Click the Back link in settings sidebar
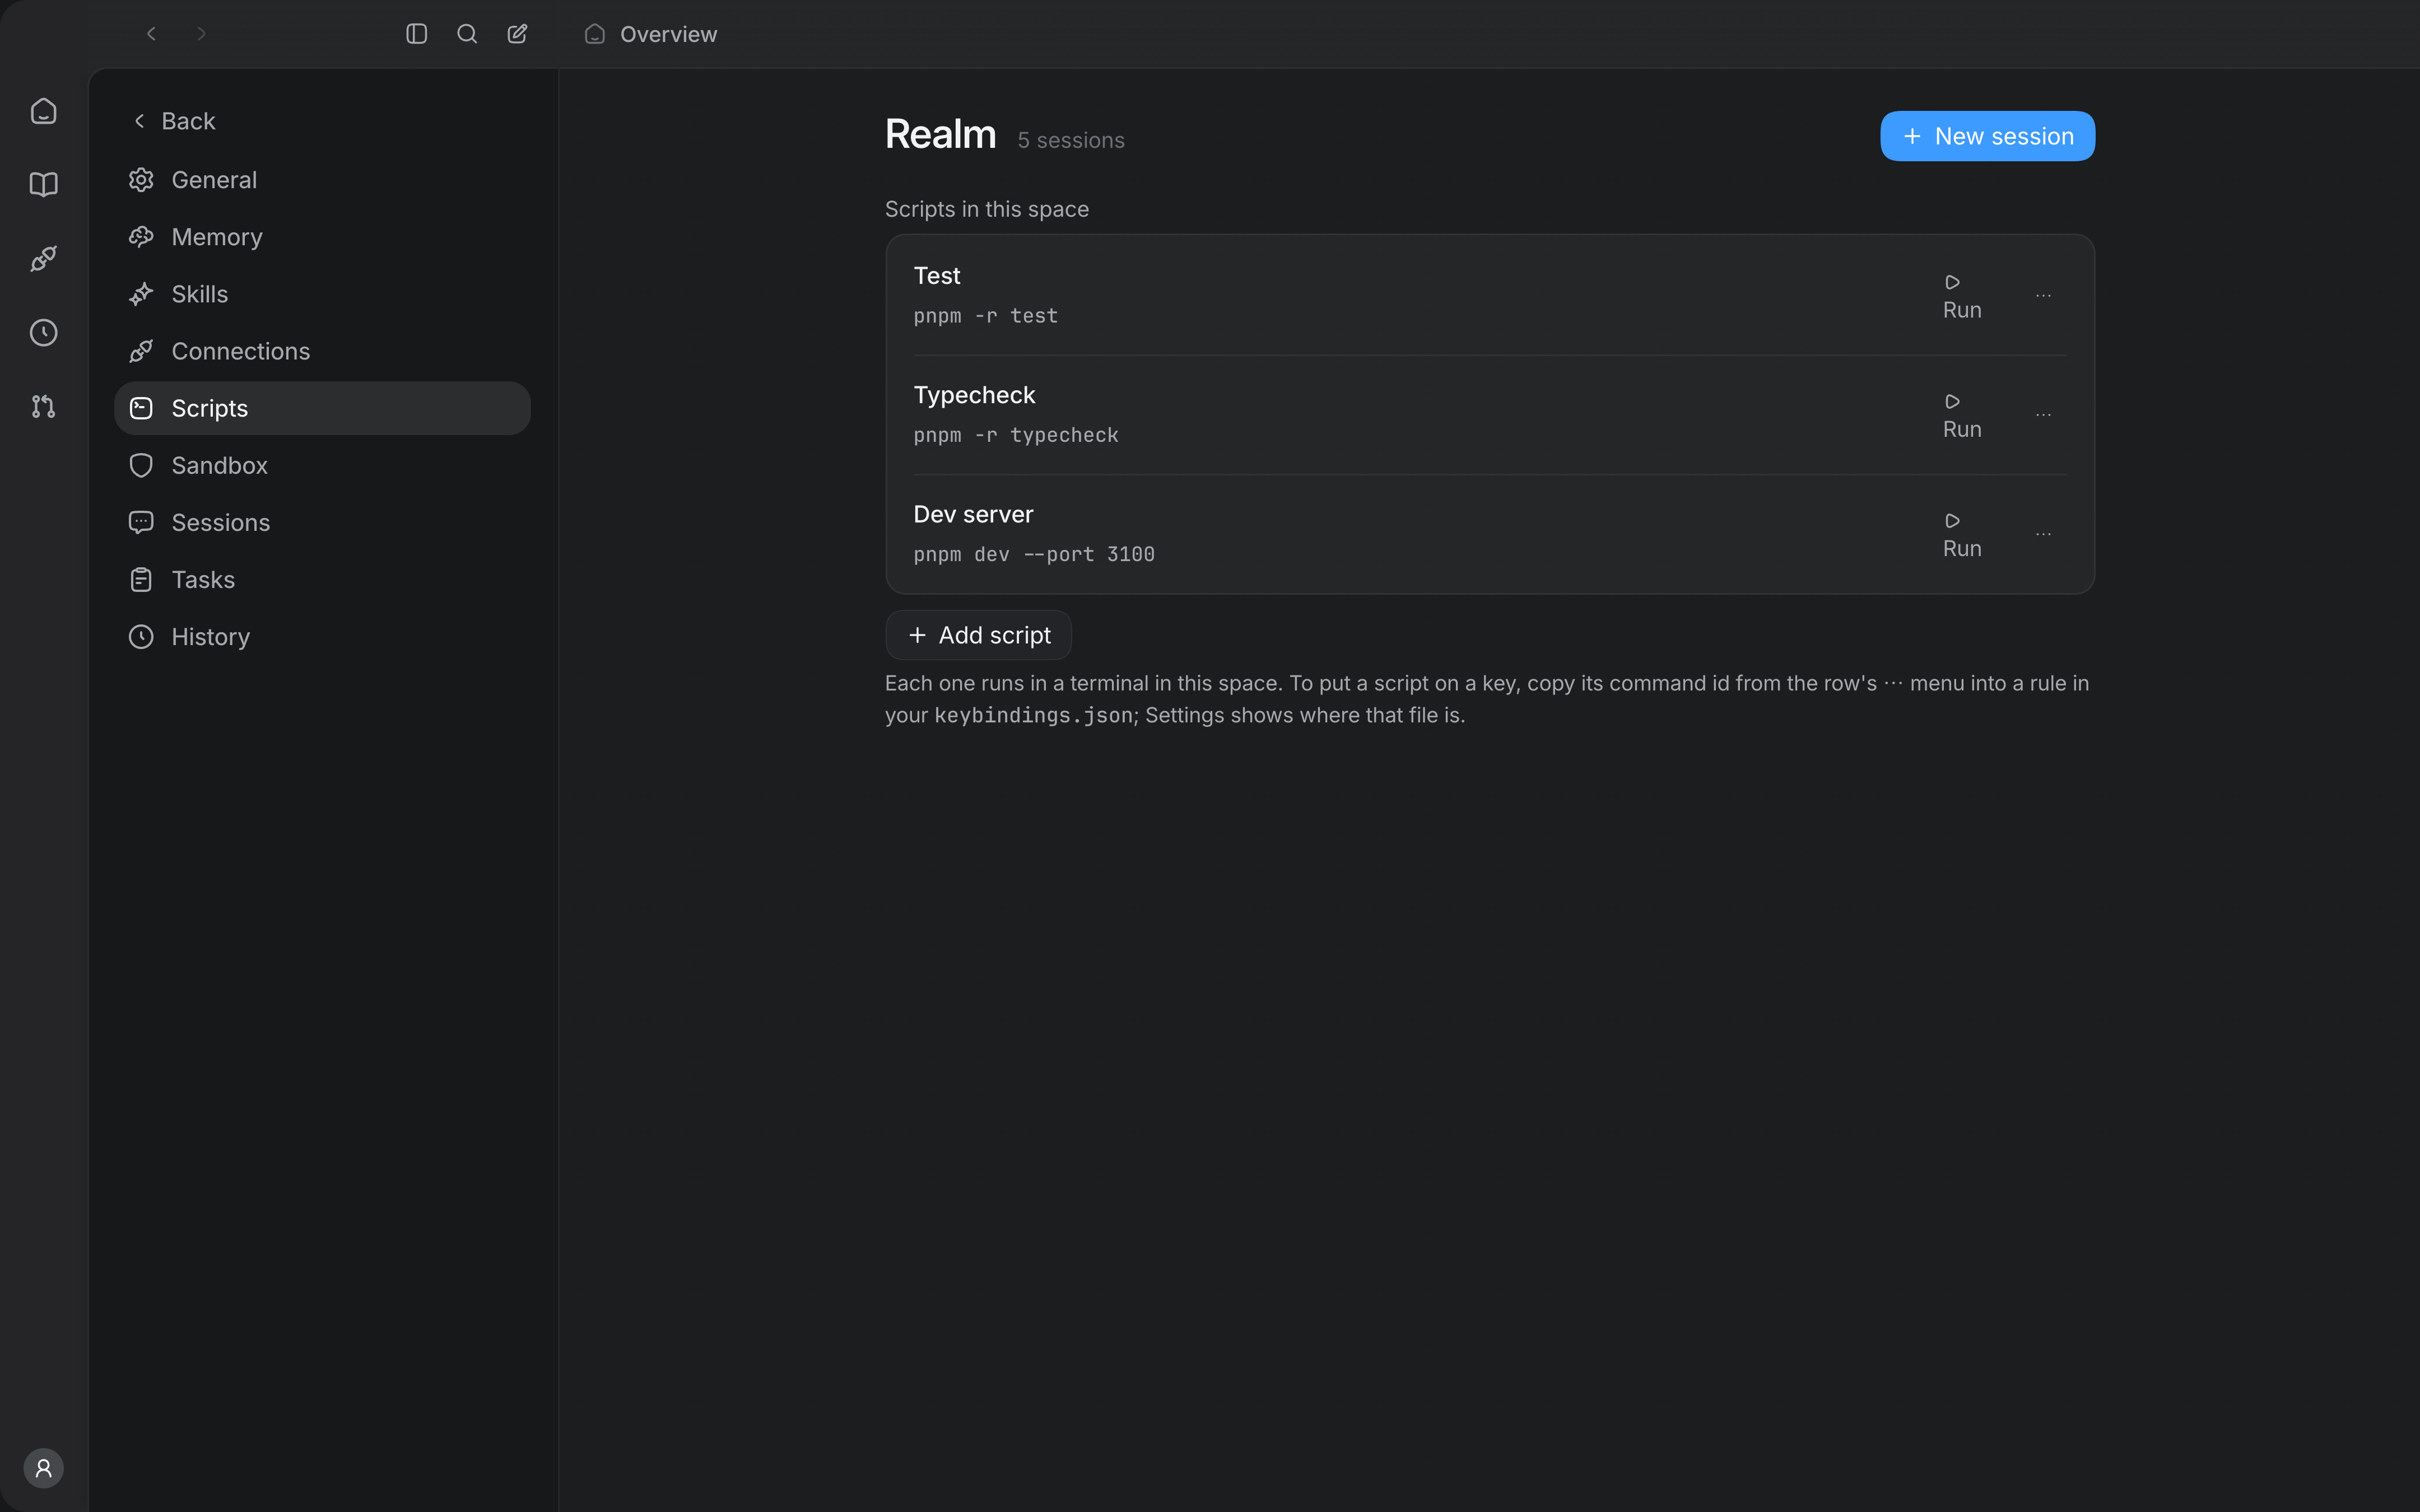 (x=174, y=121)
